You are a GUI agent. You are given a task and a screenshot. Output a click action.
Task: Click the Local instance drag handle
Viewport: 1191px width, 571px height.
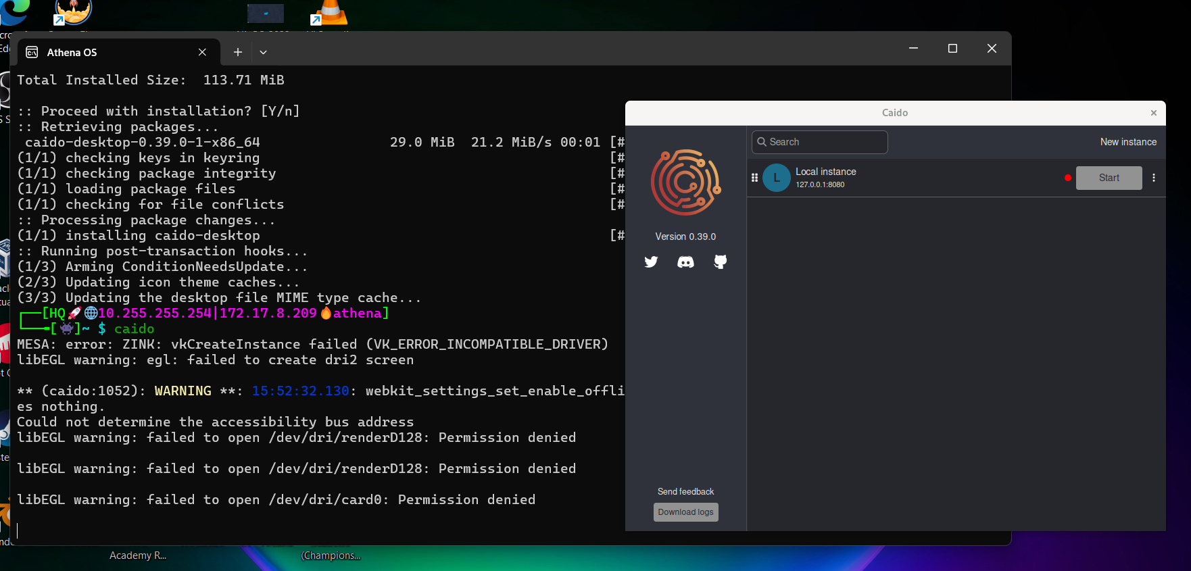tap(754, 178)
